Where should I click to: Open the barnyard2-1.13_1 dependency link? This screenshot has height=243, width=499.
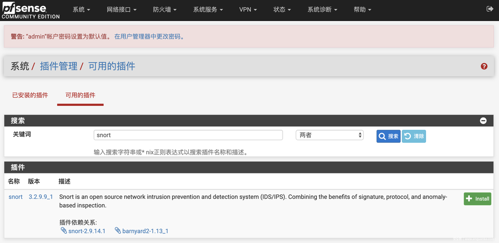(145, 231)
